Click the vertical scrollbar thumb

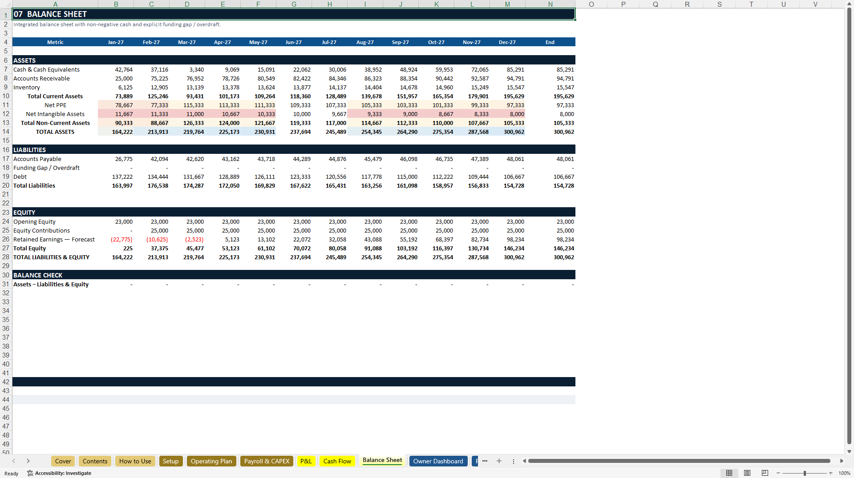849,226
